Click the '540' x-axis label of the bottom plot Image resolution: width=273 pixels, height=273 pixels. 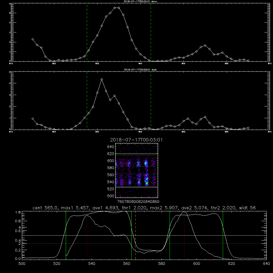[x=92, y=264]
